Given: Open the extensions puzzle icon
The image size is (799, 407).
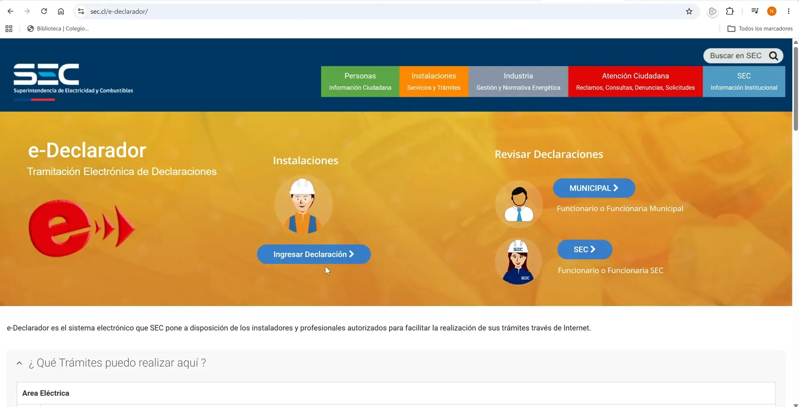Looking at the screenshot, I should pos(730,11).
